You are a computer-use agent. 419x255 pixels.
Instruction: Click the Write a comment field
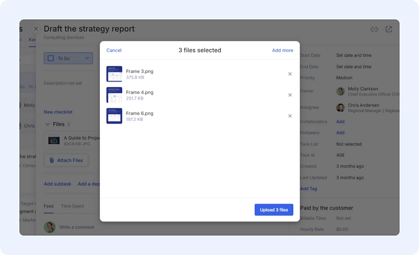point(77,227)
